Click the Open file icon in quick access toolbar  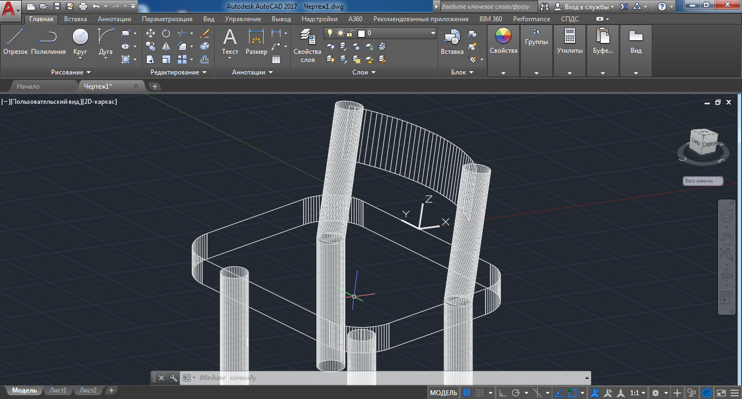pos(44,7)
